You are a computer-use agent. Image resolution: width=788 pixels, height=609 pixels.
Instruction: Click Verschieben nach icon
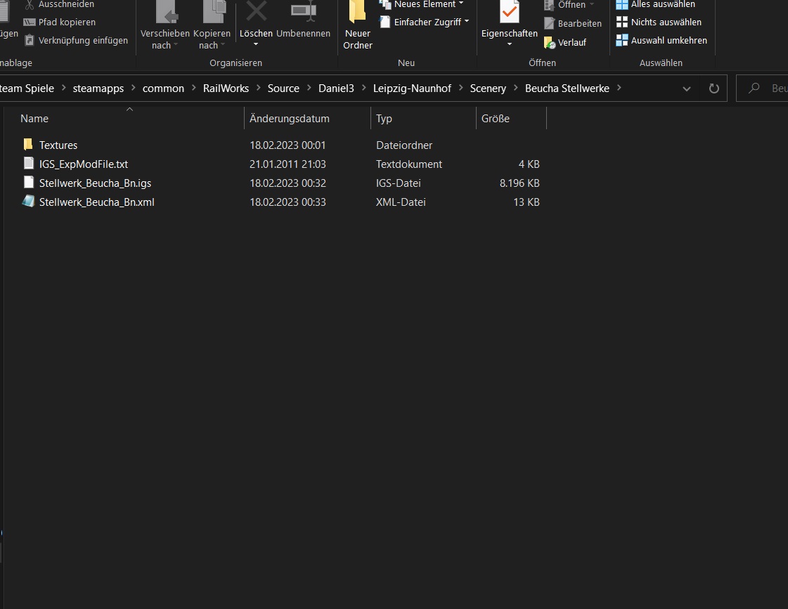[165, 13]
